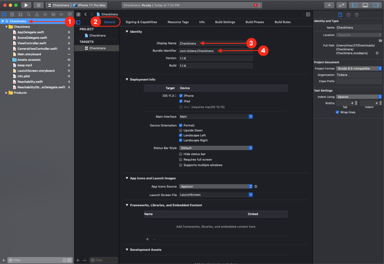Add new target plus button
The width and height of the screenshot is (384, 264).
pyautogui.click(x=78, y=260)
